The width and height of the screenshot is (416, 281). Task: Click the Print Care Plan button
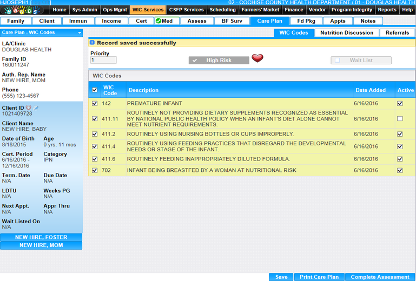pos(319,277)
